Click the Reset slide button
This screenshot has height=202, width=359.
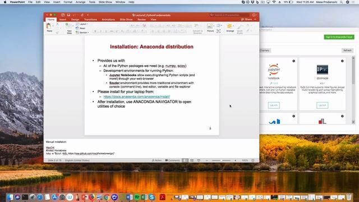[81, 28]
